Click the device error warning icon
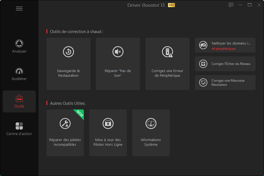The image size is (264, 176). point(167,52)
